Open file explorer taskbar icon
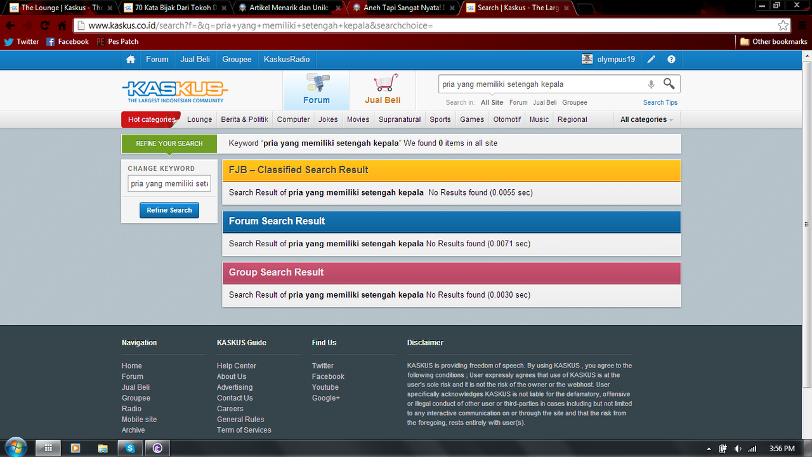The height and width of the screenshot is (457, 812). coord(103,448)
